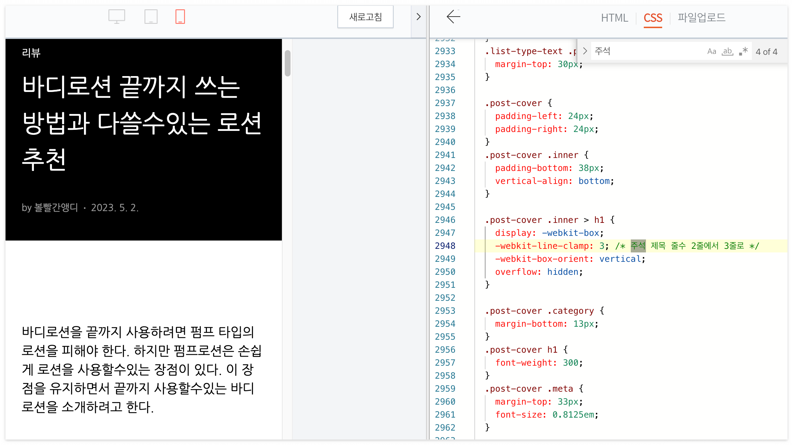Click '.post-cover h1 {' selector
This screenshot has height=445, width=793.
[x=526, y=350]
